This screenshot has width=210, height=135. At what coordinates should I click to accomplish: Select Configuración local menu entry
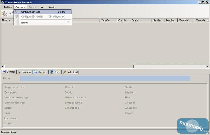point(43,12)
